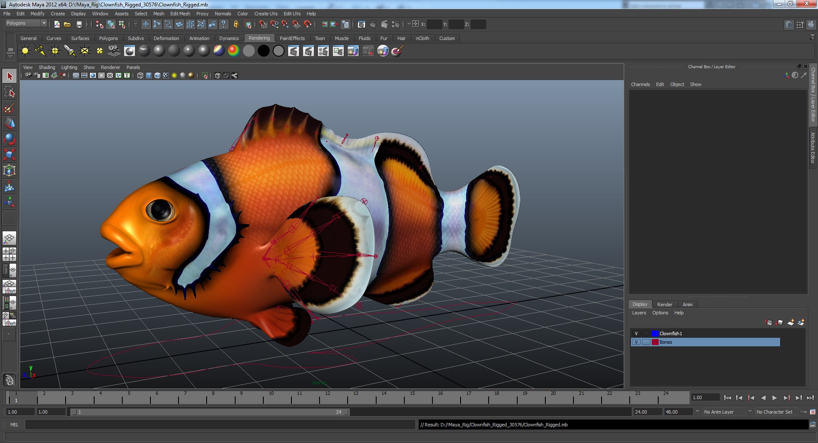This screenshot has height=443, width=818.
Task: Switch to the Render layer tab
Action: pyautogui.click(x=665, y=305)
